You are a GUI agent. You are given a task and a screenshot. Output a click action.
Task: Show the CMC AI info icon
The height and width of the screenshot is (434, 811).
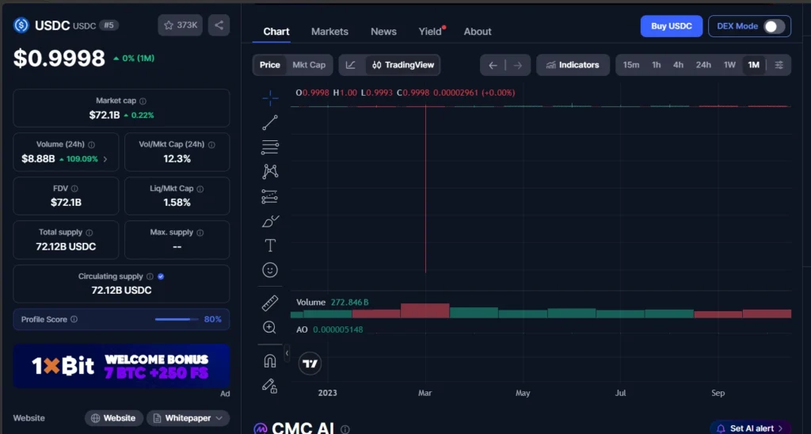[345, 428]
